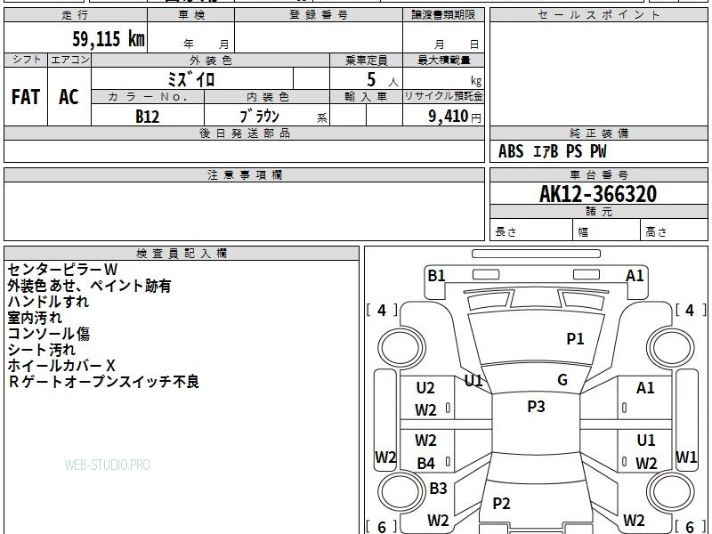
Task: Click the 高さ dimension label
Action: pos(657,231)
